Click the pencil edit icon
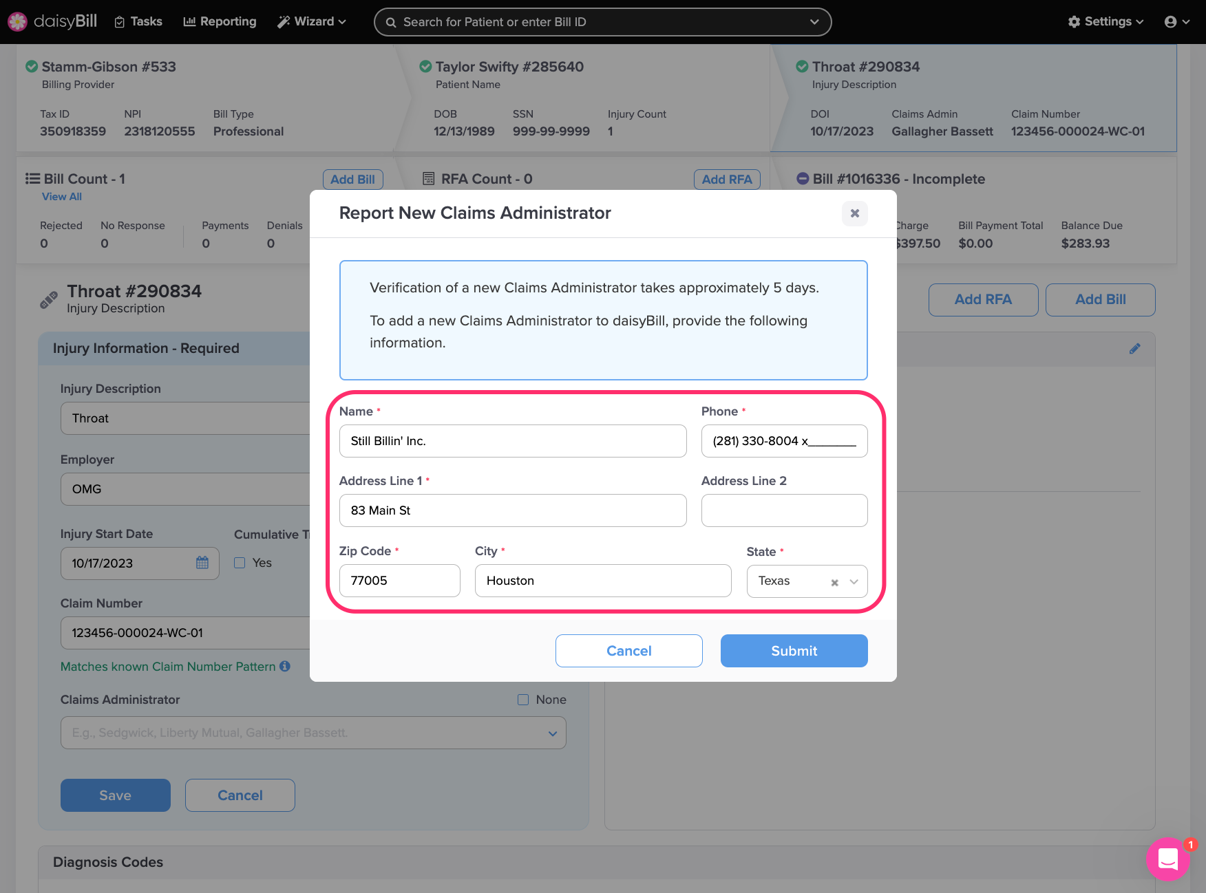 coord(1134,349)
